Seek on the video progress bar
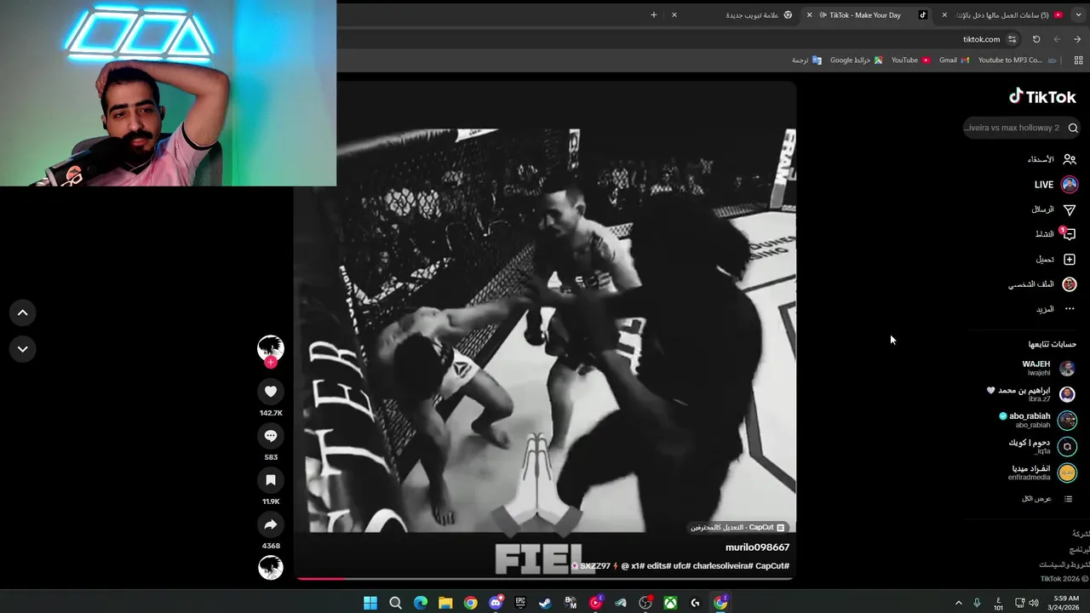This screenshot has height=613, width=1090. tap(545, 579)
